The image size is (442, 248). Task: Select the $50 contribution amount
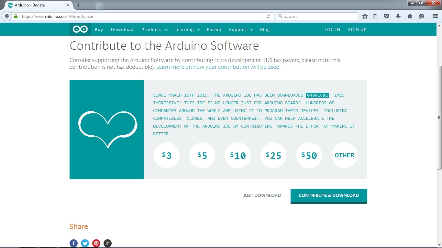pos(309,155)
